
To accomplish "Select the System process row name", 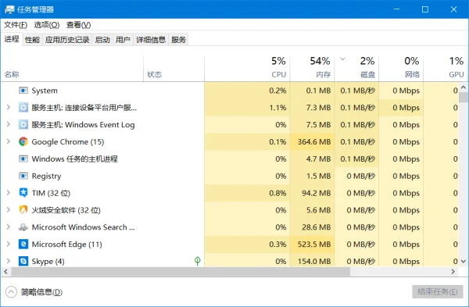I will point(45,91).
